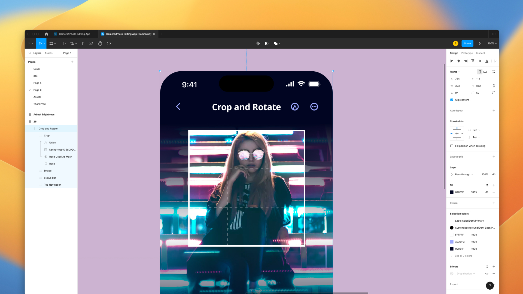Add auto layout with the plus icon
The image size is (523, 294).
point(494,111)
